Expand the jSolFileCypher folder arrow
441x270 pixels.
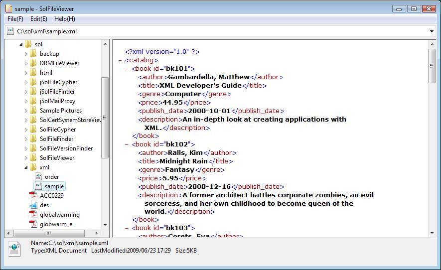coord(26,82)
